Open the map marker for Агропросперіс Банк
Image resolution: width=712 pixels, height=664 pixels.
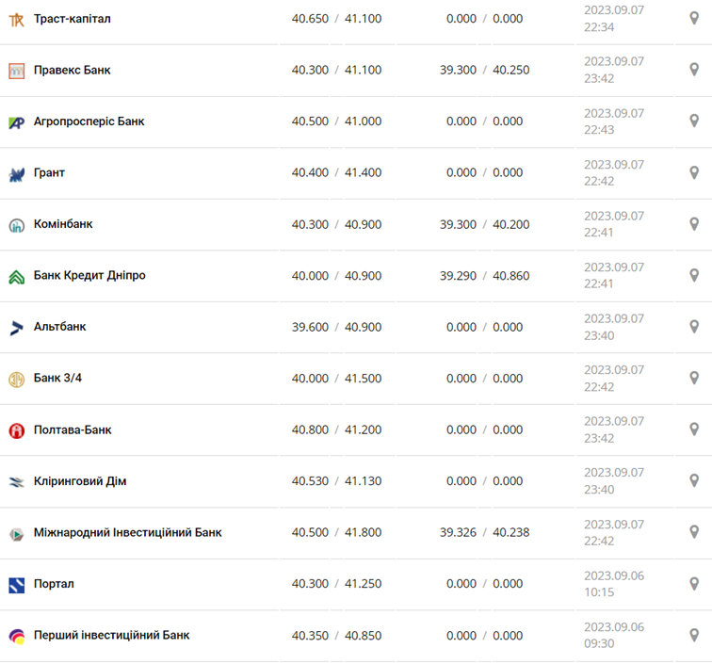[x=694, y=121]
